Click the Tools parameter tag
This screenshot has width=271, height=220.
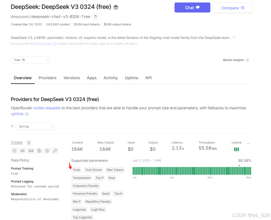point(76,170)
